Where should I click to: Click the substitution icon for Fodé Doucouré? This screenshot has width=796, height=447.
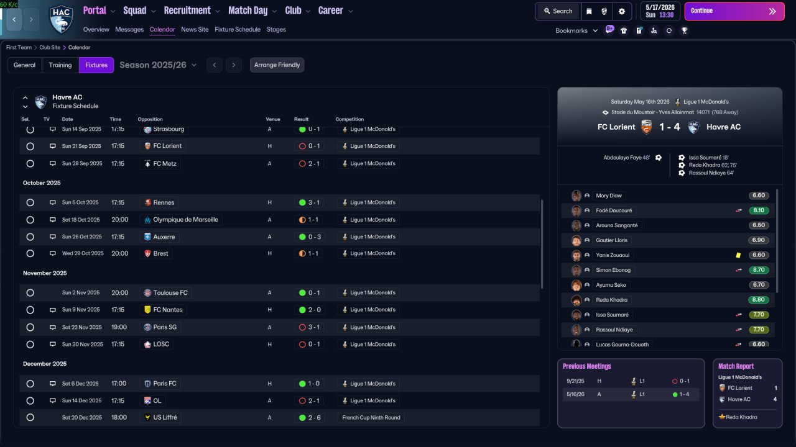pyautogui.click(x=739, y=210)
